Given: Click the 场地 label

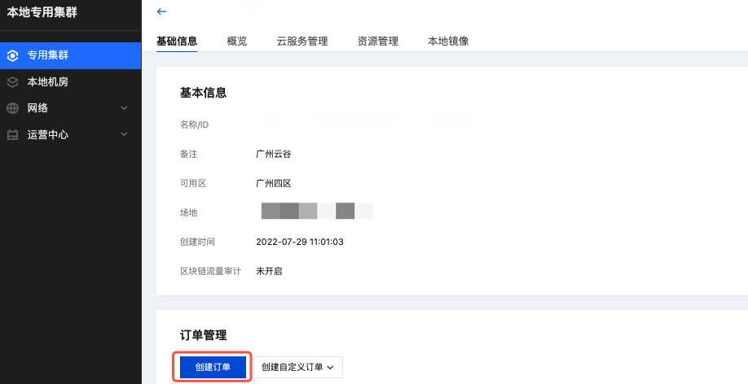Looking at the screenshot, I should (x=188, y=213).
